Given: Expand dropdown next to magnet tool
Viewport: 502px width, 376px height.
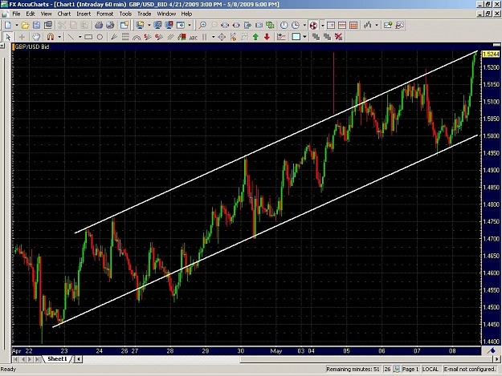Looking at the screenshot, I should tap(59, 37).
